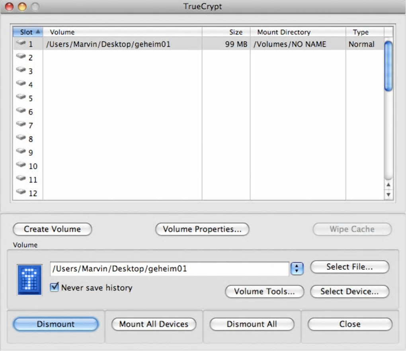Click Mount All Devices button
The height and width of the screenshot is (351, 406).
click(154, 324)
